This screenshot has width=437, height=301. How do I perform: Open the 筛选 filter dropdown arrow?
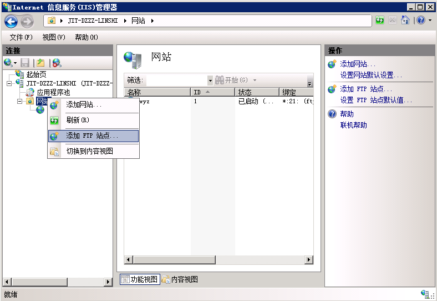tap(210, 81)
